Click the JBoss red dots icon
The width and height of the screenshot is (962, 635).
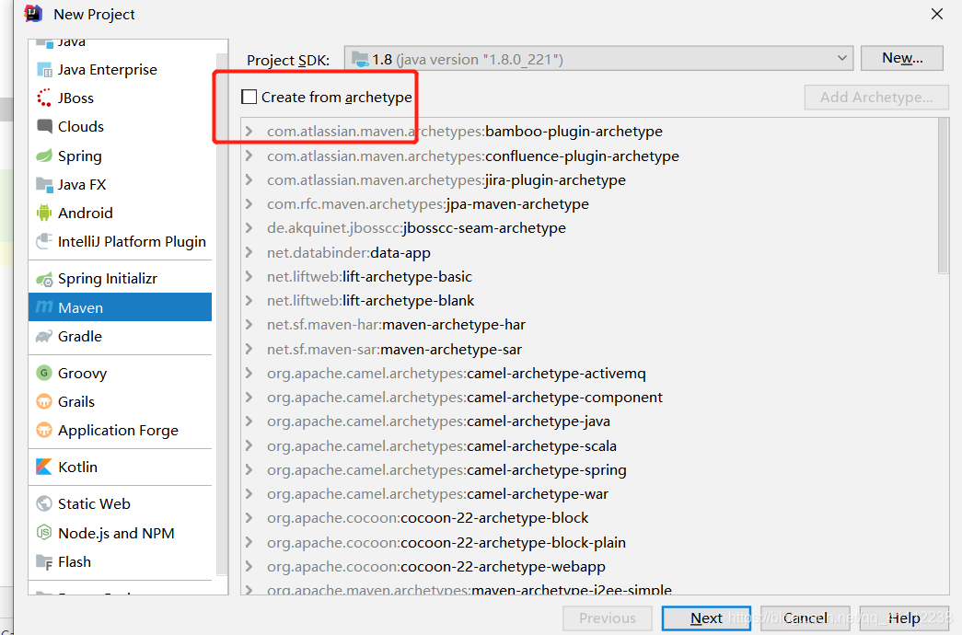pyautogui.click(x=44, y=98)
